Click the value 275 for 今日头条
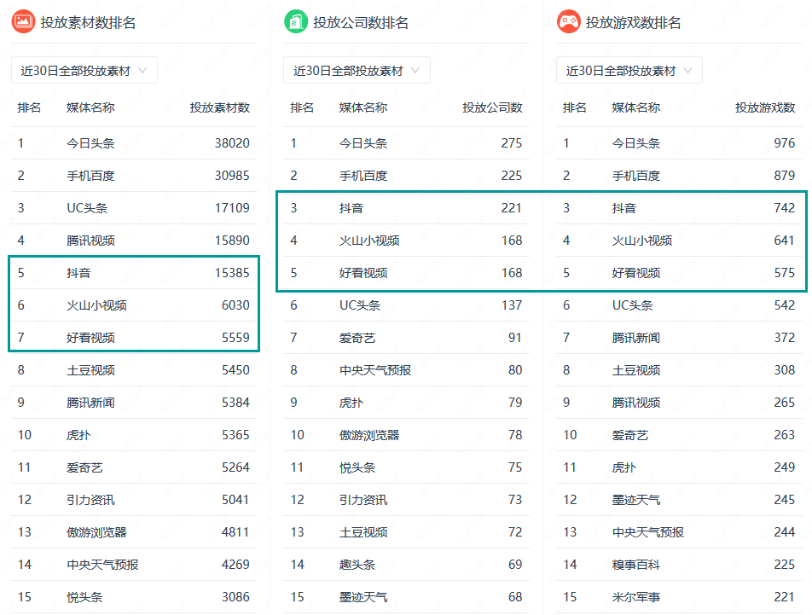The height and width of the screenshot is (615, 812). 512,143
